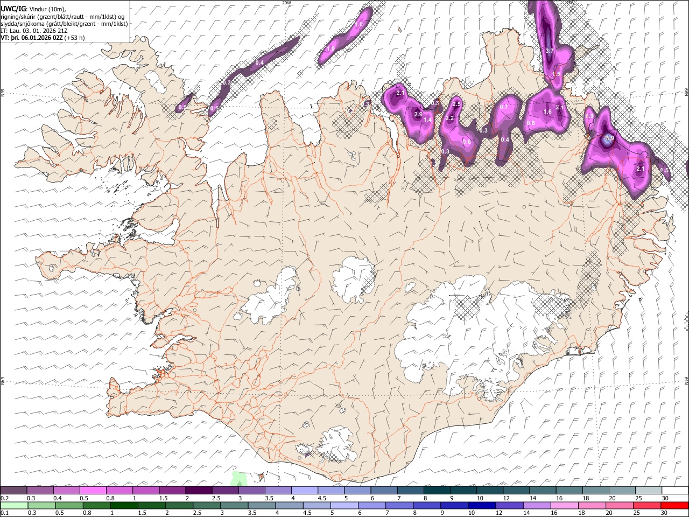Select the orchid 0.8 swatch in snow scale
689x517 pixels.
pyautogui.click(x=119, y=491)
